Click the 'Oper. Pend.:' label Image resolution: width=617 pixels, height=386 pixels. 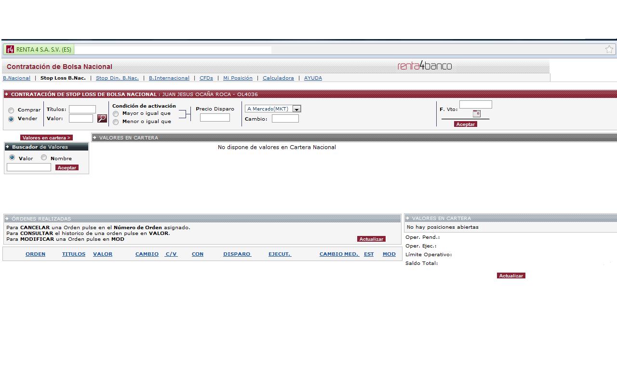point(423,237)
